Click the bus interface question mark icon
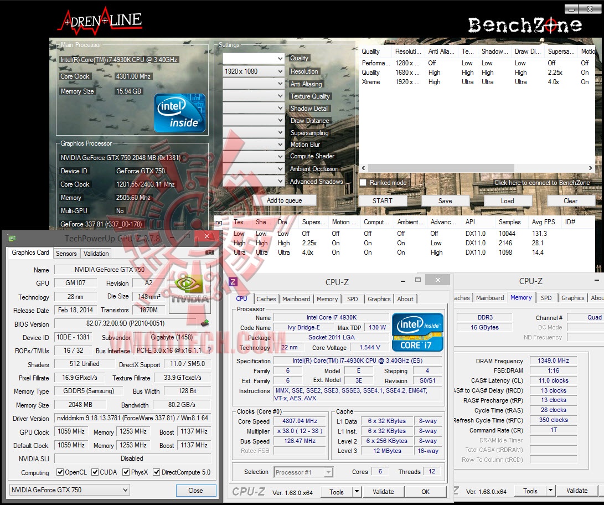 click(x=209, y=350)
